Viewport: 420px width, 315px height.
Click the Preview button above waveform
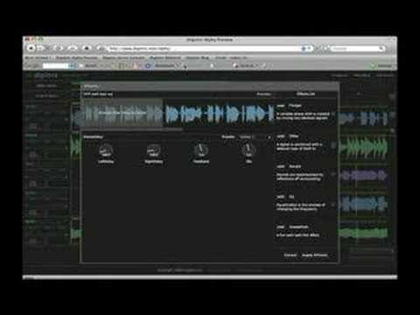(263, 94)
